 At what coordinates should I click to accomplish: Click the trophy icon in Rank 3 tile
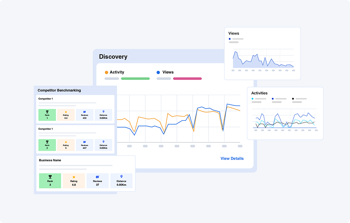pos(50,177)
